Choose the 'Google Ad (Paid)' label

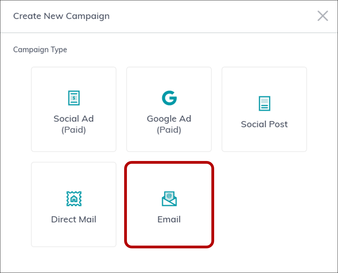point(169,124)
